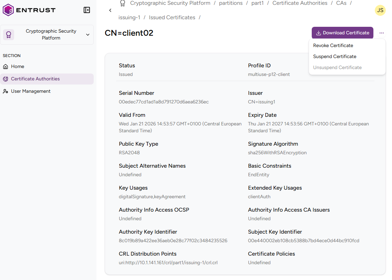Choose Suspend Certificate menu option
Image resolution: width=392 pixels, height=280 pixels.
tap(334, 56)
